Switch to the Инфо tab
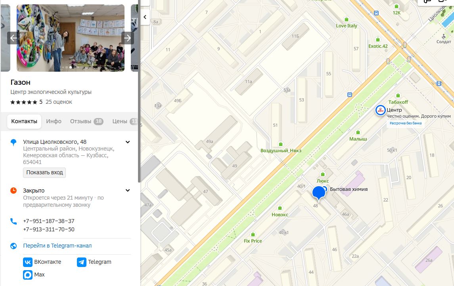 click(x=54, y=122)
